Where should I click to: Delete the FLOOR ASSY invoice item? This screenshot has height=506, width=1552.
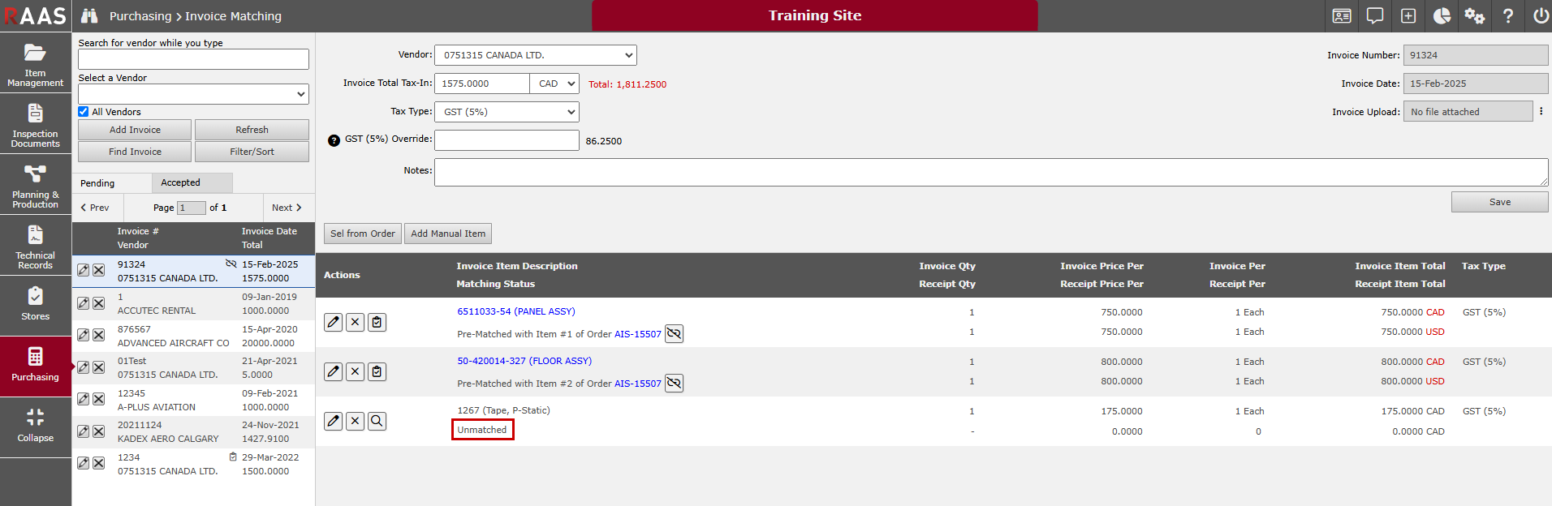355,371
